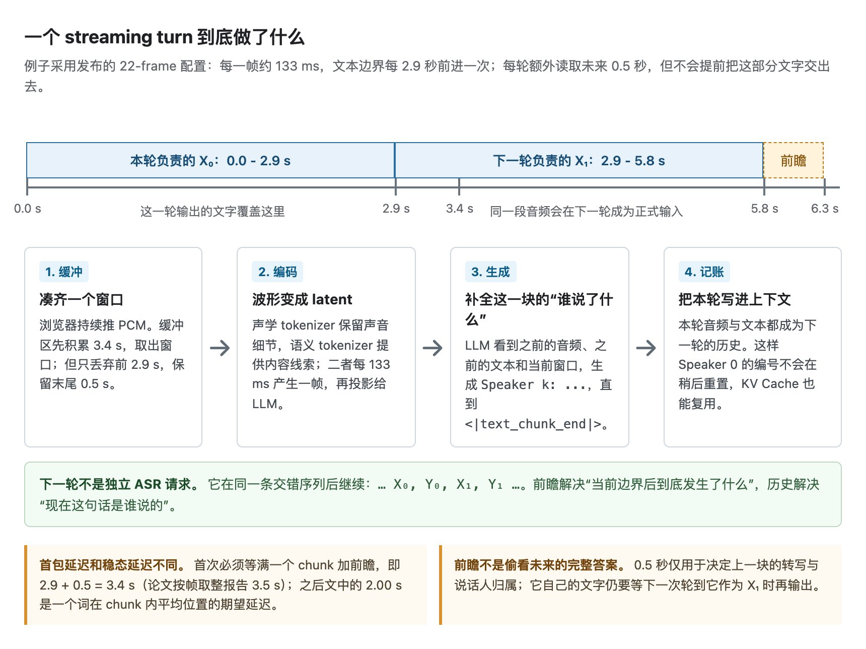Click the "1. 缓冲" step badge

[x=64, y=272]
